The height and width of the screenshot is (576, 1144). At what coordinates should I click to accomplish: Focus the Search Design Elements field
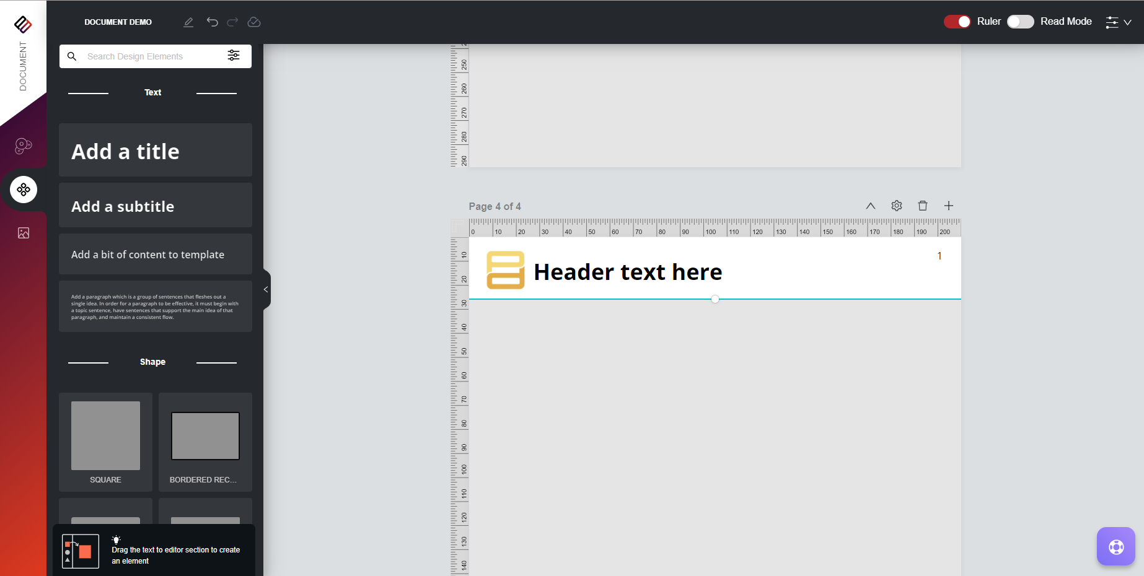tap(152, 56)
